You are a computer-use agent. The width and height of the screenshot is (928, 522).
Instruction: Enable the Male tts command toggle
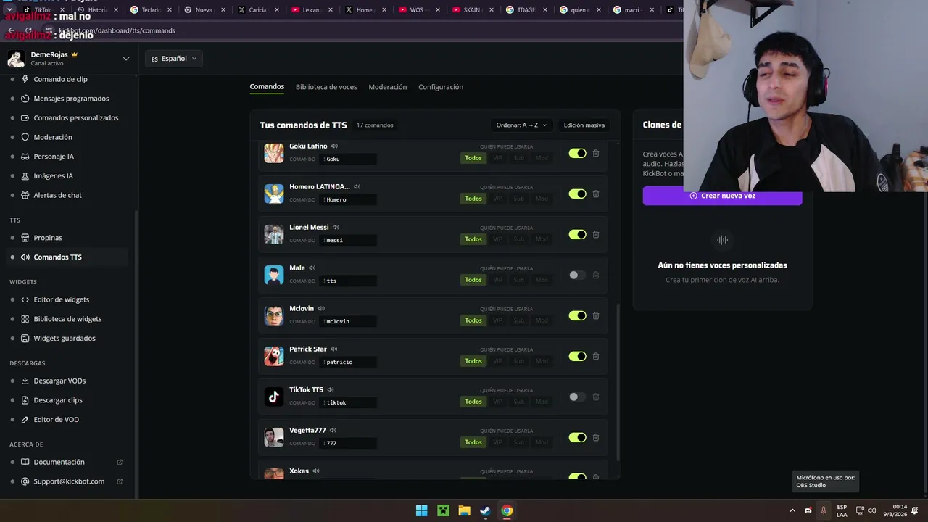pos(577,275)
